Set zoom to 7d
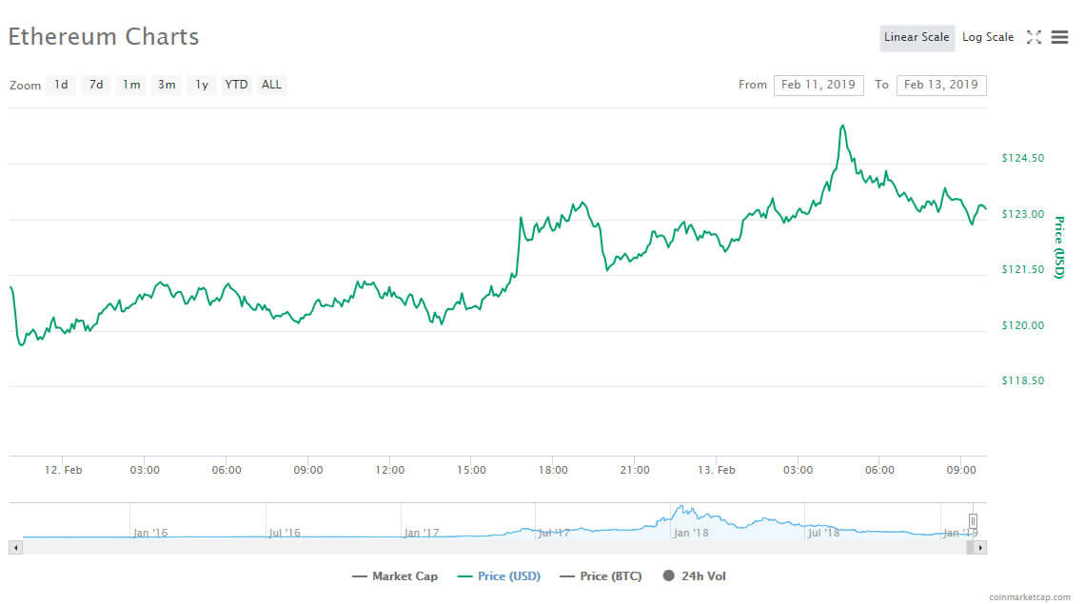Screen dimensions: 1085x604 coord(96,85)
